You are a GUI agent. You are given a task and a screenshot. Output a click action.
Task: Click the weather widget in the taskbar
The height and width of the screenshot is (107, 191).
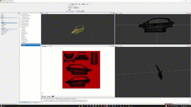click(x=172, y=106)
